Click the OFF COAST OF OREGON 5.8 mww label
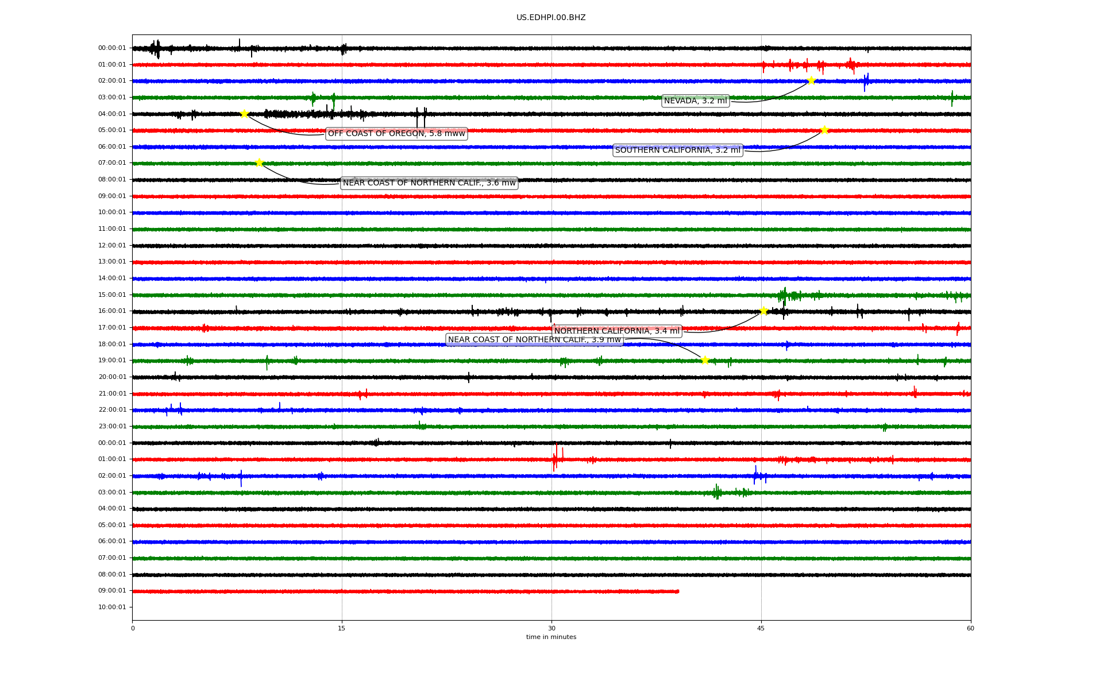This screenshot has width=1103, height=689. (x=396, y=134)
